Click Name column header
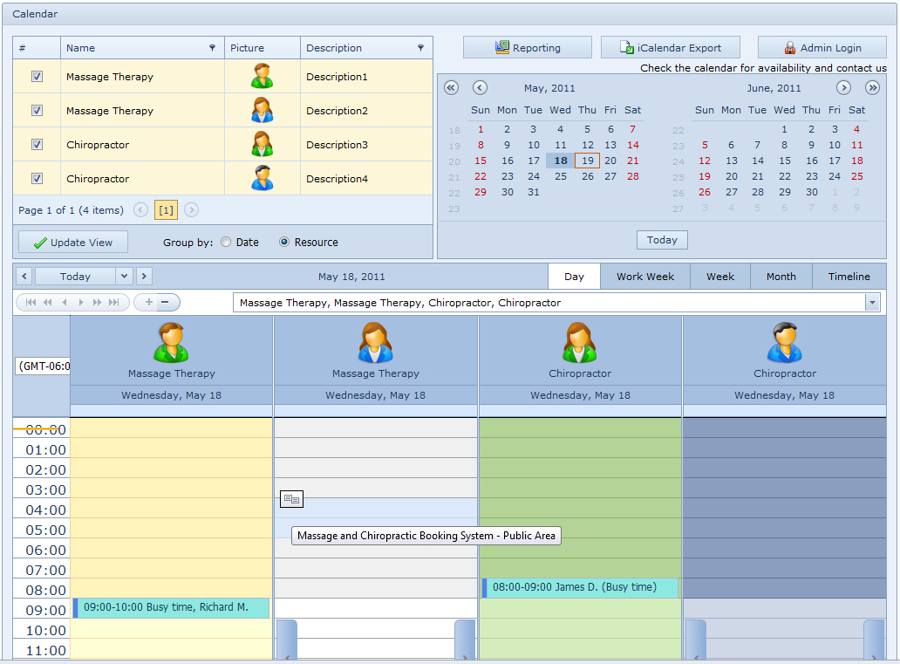Viewport: 900px width, 664px height. 142,48
